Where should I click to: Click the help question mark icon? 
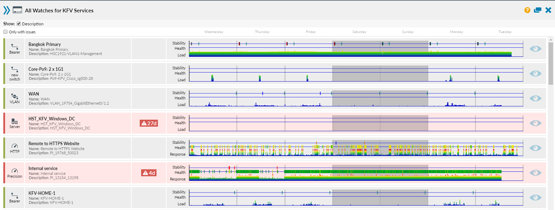pyautogui.click(x=527, y=10)
